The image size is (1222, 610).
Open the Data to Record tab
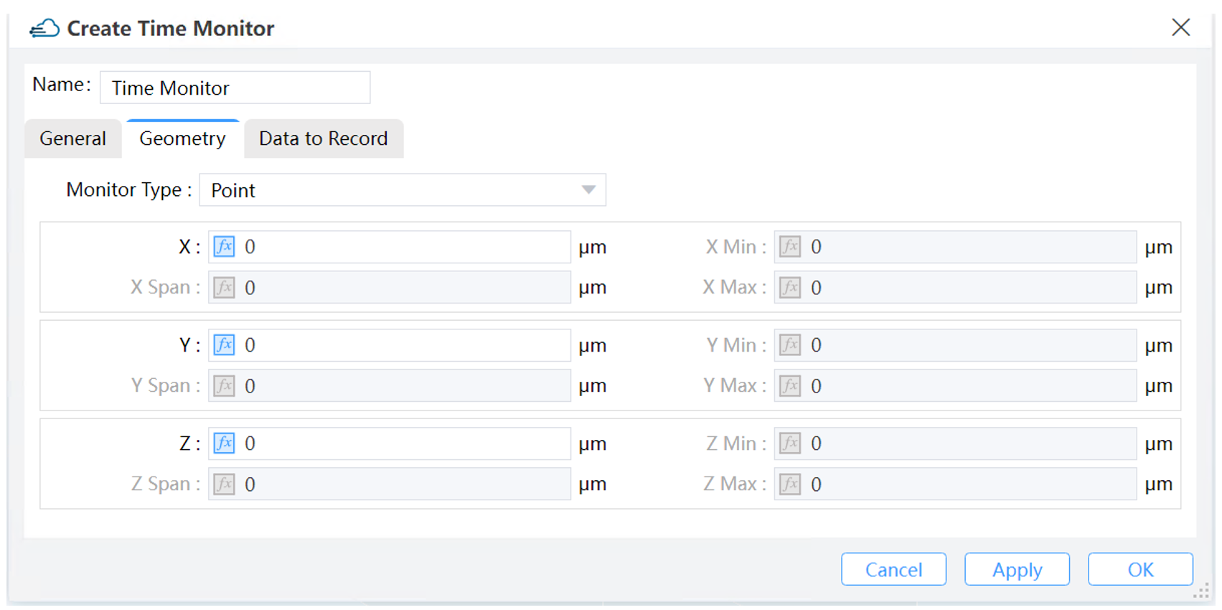coord(323,139)
